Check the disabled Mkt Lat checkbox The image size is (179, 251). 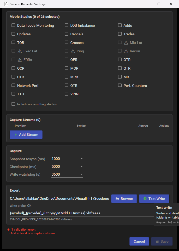click(120, 42)
